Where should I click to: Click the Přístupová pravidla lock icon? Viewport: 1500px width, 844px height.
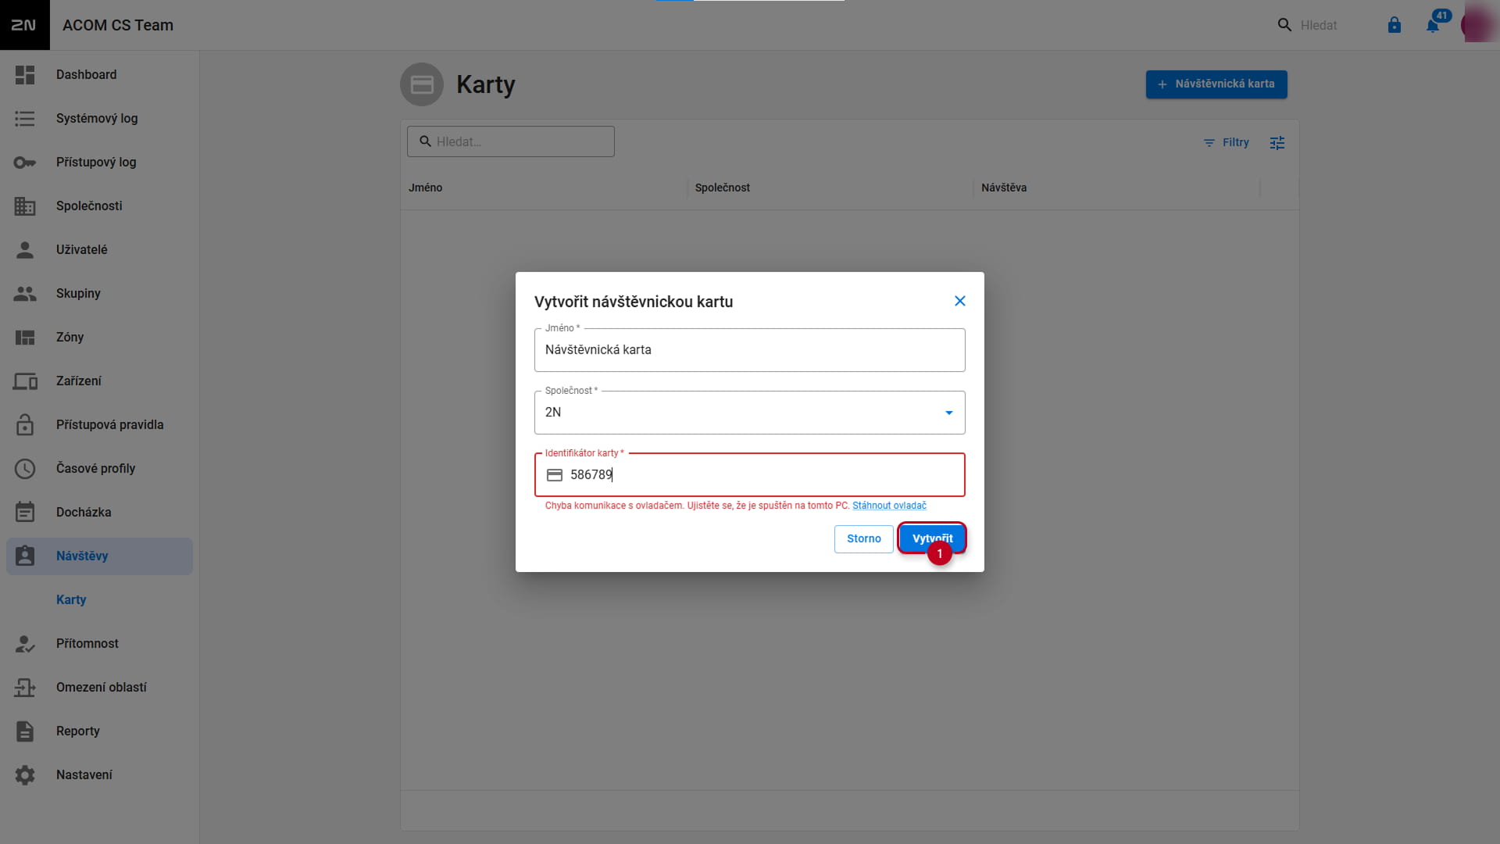coord(25,425)
